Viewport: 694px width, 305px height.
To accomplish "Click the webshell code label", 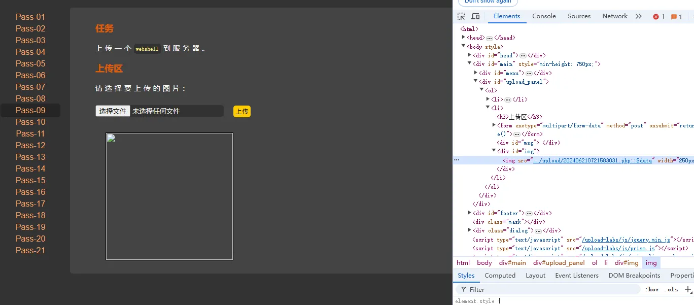I will point(147,49).
